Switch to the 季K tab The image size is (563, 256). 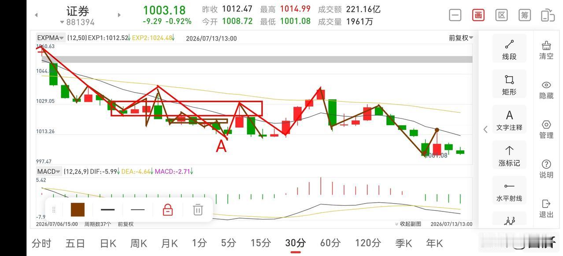tap(403, 243)
